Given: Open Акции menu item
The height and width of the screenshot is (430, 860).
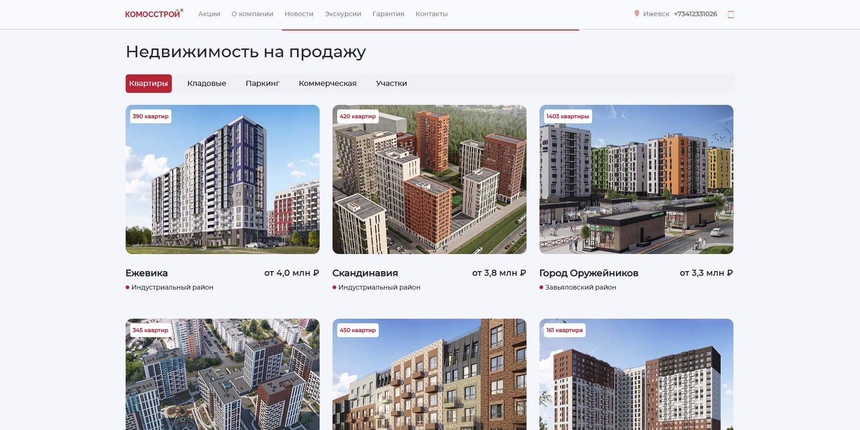Looking at the screenshot, I should pos(209,14).
